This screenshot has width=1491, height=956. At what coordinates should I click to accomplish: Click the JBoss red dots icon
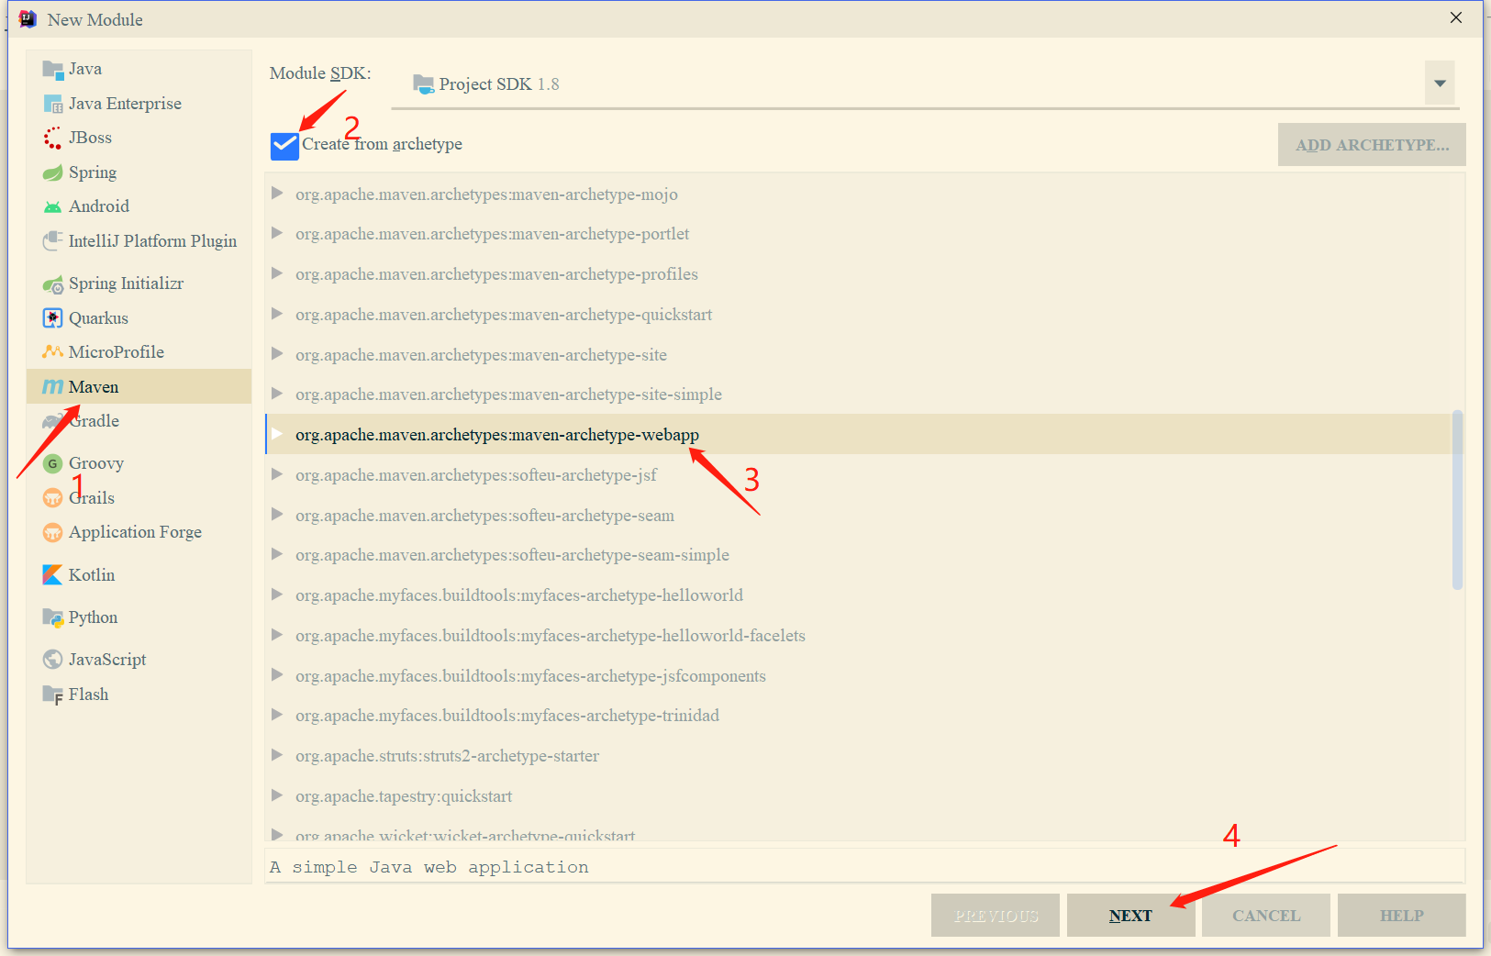coord(52,139)
